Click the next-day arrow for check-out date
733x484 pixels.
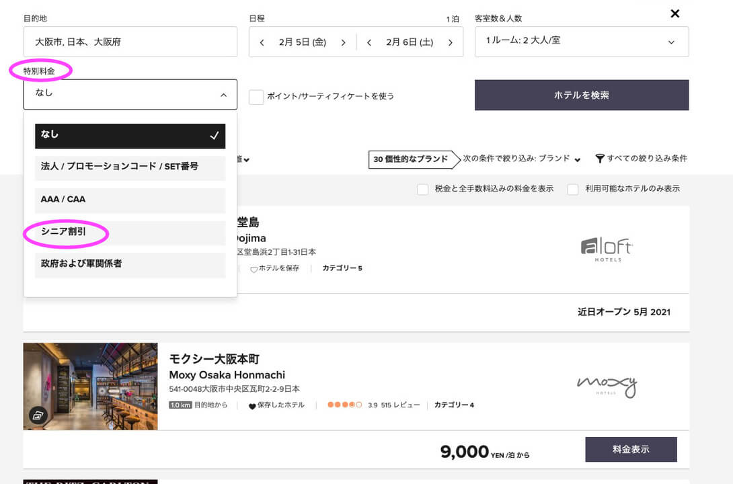pyautogui.click(x=449, y=42)
